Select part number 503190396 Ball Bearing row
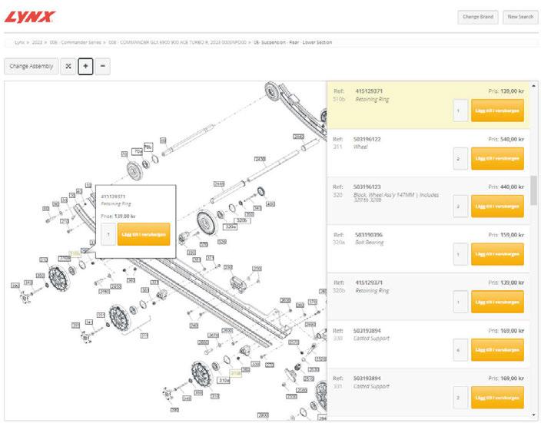Viewport: 541px width, 423px height. click(369, 235)
